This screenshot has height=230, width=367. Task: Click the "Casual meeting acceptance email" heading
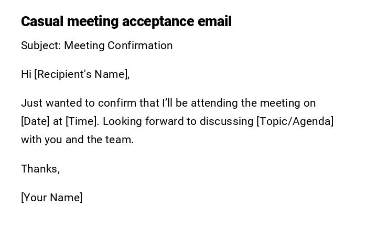[x=126, y=21]
